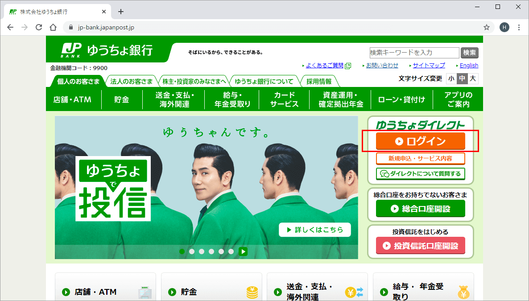Switch to the English site link
The width and height of the screenshot is (529, 301).
point(469,66)
